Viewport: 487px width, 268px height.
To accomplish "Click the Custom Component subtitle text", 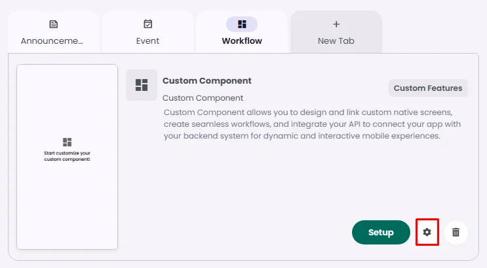I will [x=203, y=98].
